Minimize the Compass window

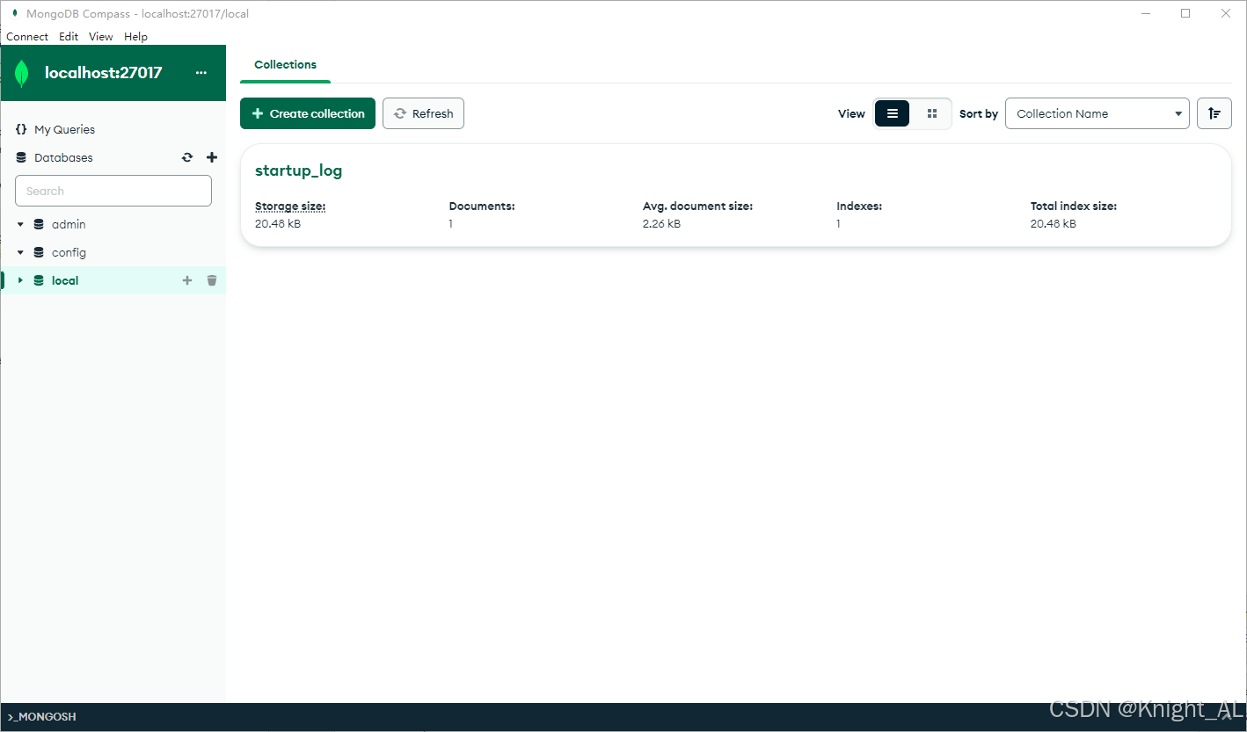point(1146,13)
